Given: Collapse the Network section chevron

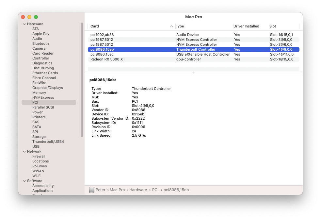Looking at the screenshot, I should click(x=24, y=152).
